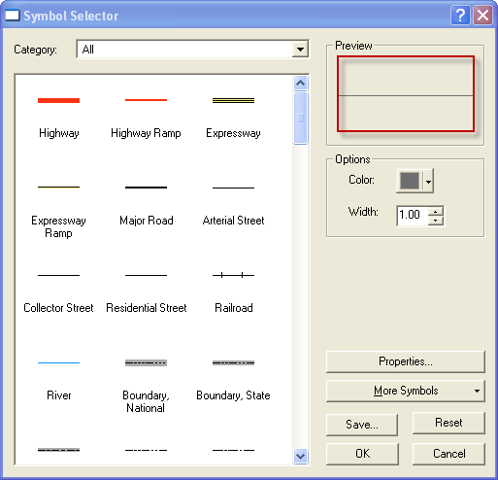Click the gray Color swatch

[410, 181]
